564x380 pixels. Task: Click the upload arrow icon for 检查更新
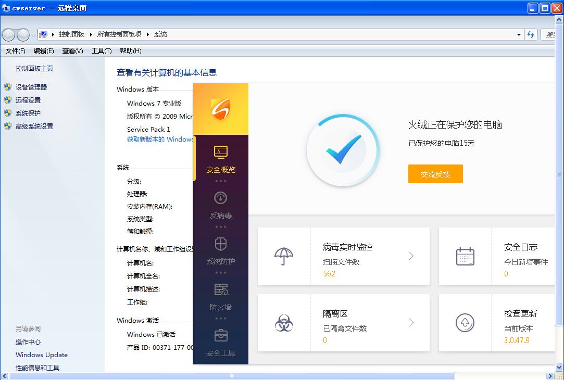click(x=465, y=323)
